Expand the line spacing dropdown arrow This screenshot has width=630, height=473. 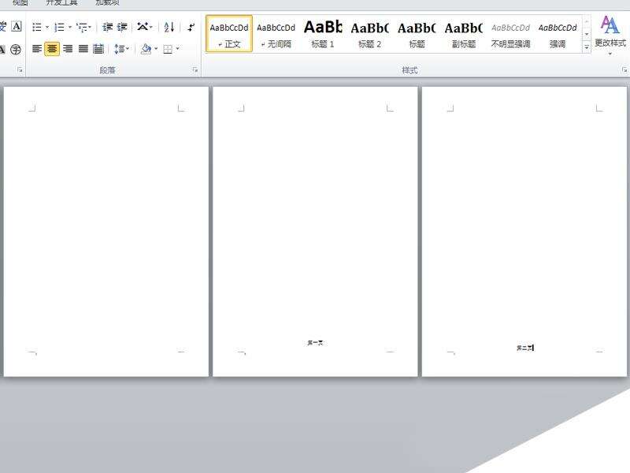pos(128,49)
